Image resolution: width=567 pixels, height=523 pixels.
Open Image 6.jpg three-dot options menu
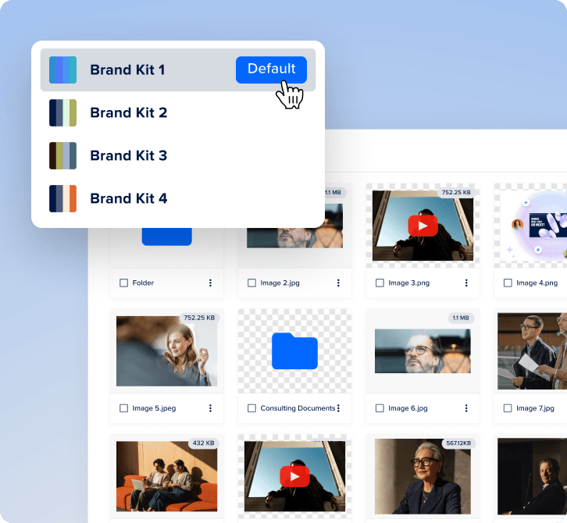click(466, 408)
